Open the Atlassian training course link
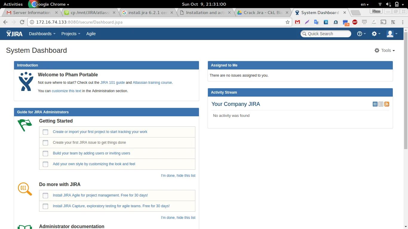The width and height of the screenshot is (408, 229). point(152,83)
